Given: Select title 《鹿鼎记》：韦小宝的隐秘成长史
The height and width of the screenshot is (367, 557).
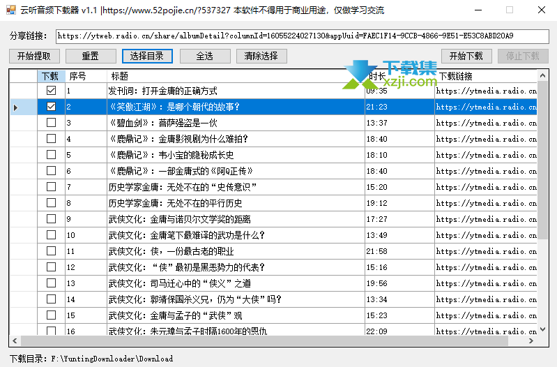Looking at the screenshot, I should 171,155.
